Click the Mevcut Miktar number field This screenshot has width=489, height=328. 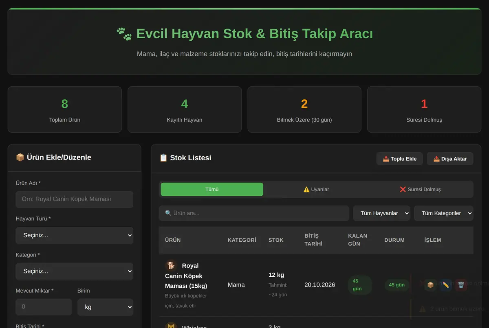coord(44,307)
